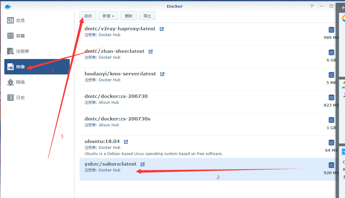Viewport: 345px width, 198px height.
Task: Click database size icon for dmtc/v2ray-haproxy
Action: click(x=331, y=30)
